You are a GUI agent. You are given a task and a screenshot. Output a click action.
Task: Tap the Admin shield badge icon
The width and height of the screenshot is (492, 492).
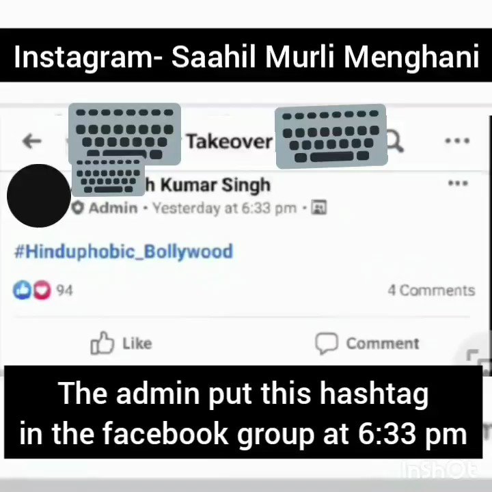[78, 208]
